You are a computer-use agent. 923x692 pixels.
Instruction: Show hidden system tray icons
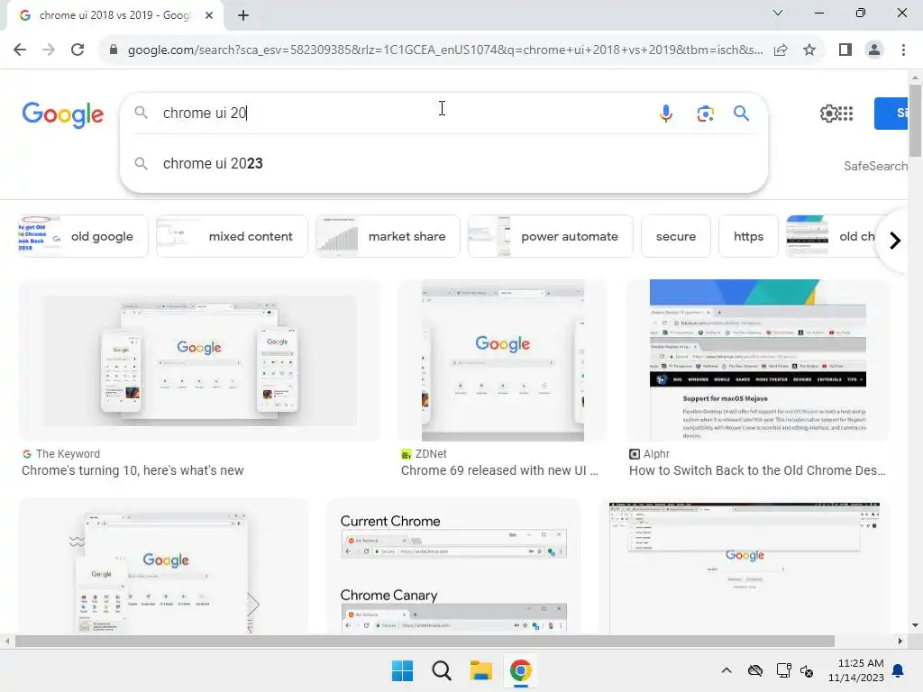pyautogui.click(x=727, y=670)
